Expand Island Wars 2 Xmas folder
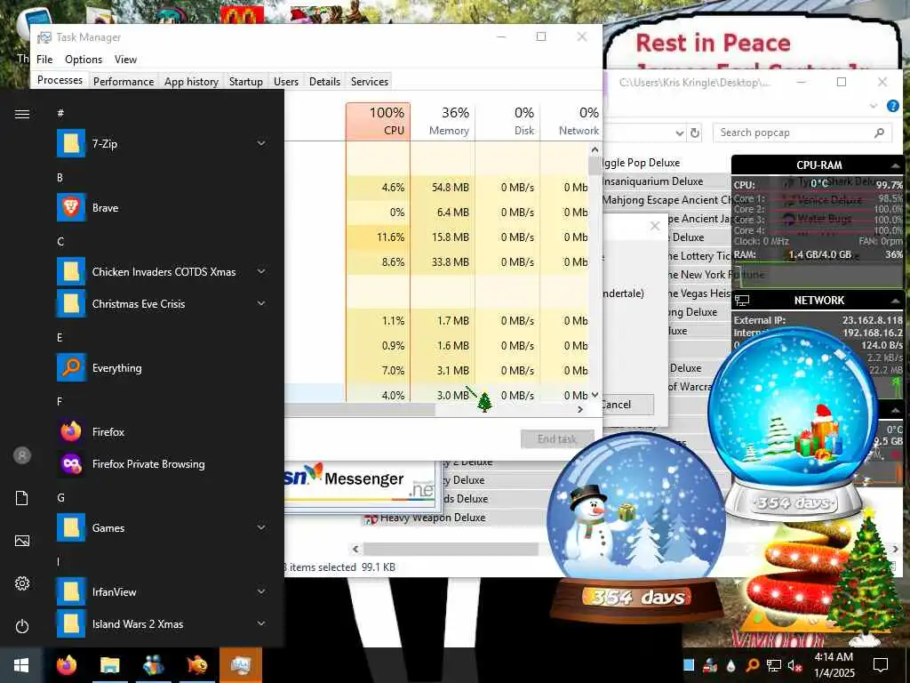This screenshot has height=683, width=910. (x=261, y=623)
